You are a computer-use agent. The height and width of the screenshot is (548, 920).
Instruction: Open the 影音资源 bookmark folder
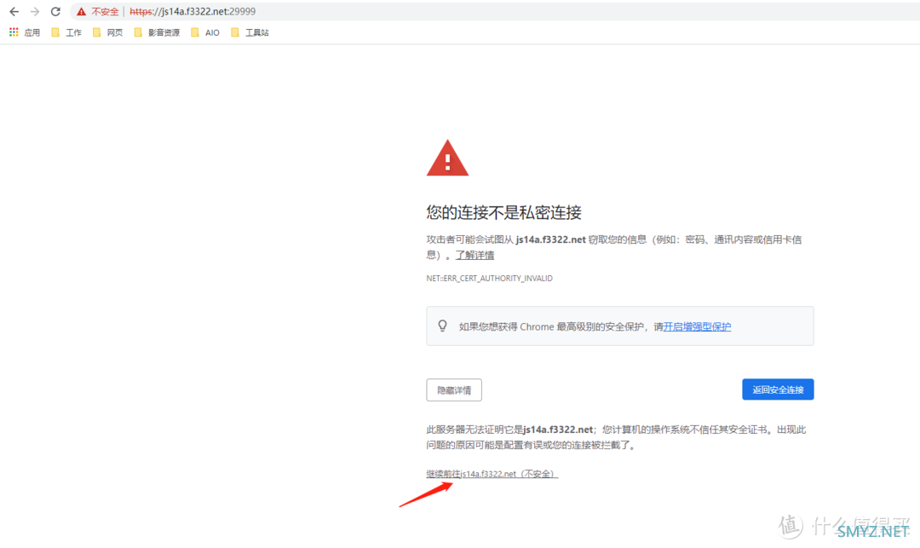pyautogui.click(x=157, y=32)
